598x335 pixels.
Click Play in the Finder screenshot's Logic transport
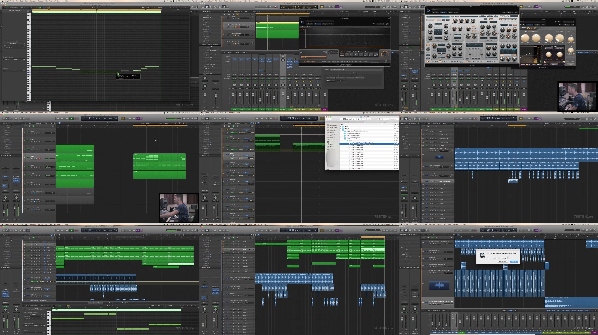(x=271, y=118)
